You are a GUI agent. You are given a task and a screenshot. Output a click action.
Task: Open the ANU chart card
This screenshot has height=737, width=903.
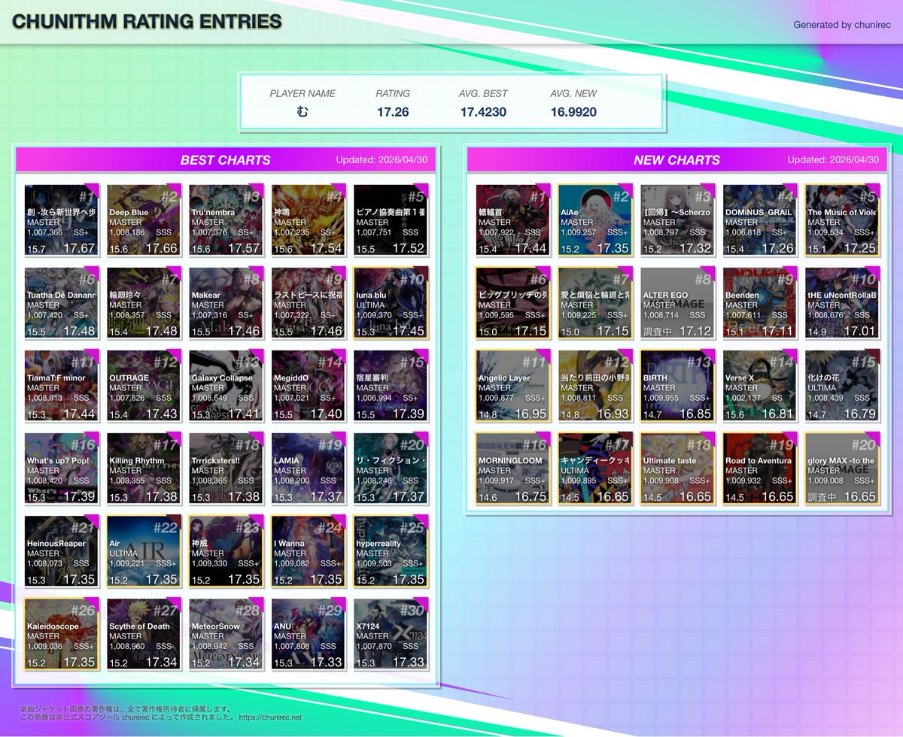309,633
